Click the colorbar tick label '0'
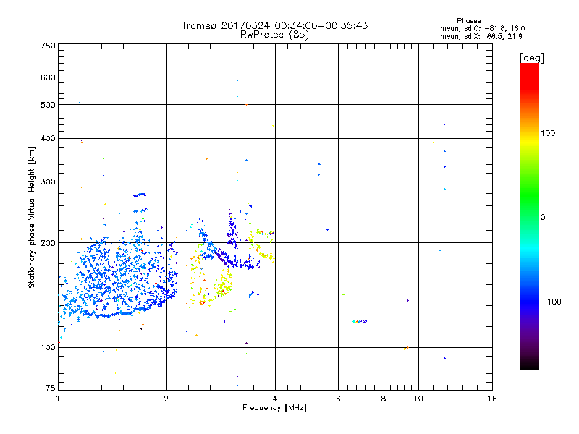 (542, 218)
